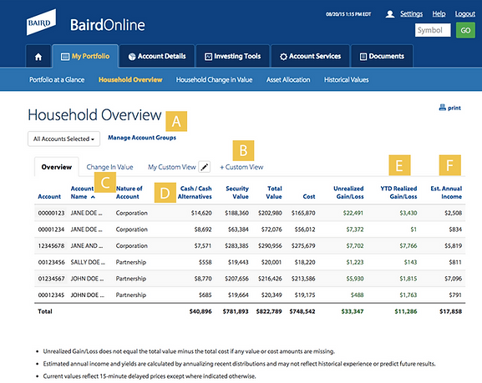The width and height of the screenshot is (482, 383).
Task: Click the Baird logo
Action: click(41, 23)
